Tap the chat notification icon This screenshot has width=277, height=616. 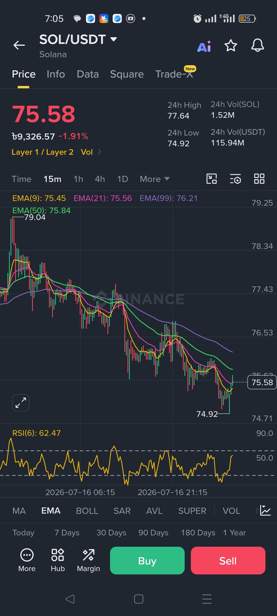click(x=77, y=18)
